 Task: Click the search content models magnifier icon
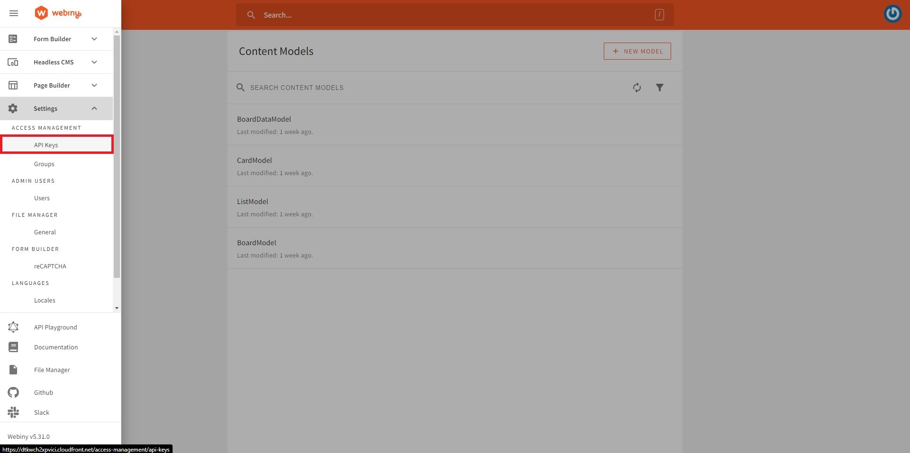coord(241,88)
